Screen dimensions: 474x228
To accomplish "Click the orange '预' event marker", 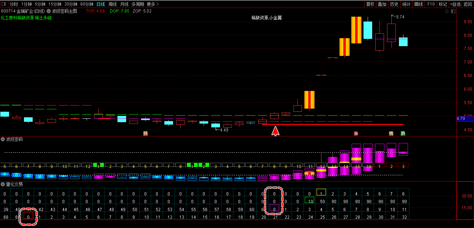I will coord(145,133).
